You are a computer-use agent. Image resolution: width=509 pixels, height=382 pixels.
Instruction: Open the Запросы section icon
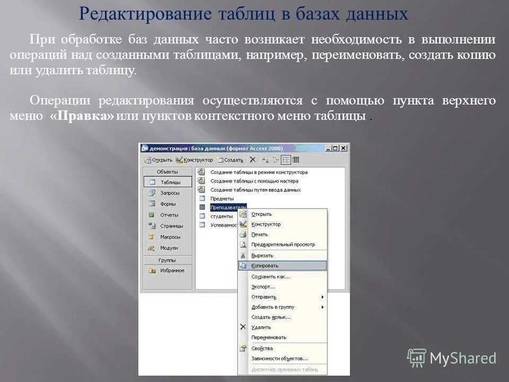152,192
